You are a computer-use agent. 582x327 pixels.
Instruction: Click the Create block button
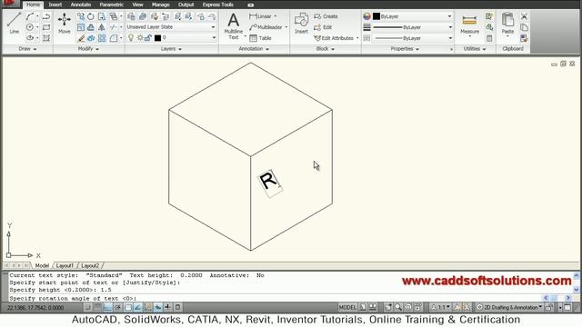(x=326, y=16)
